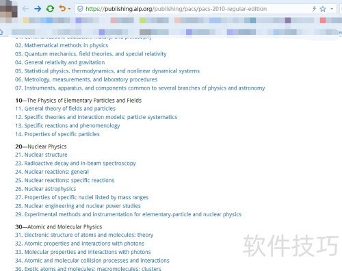The height and width of the screenshot is (271, 342).
Task: Open 36. Exotic atoms and molecules link
Action: click(88, 268)
